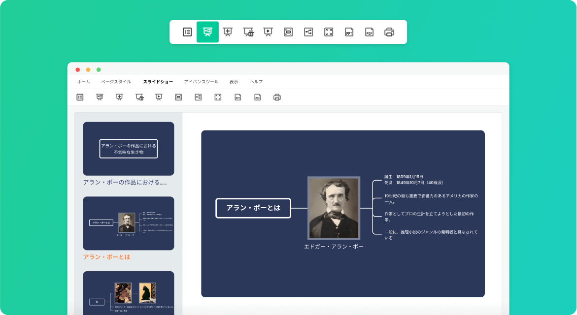Open the ホーム tab
The height and width of the screenshot is (315, 577).
pyautogui.click(x=84, y=82)
